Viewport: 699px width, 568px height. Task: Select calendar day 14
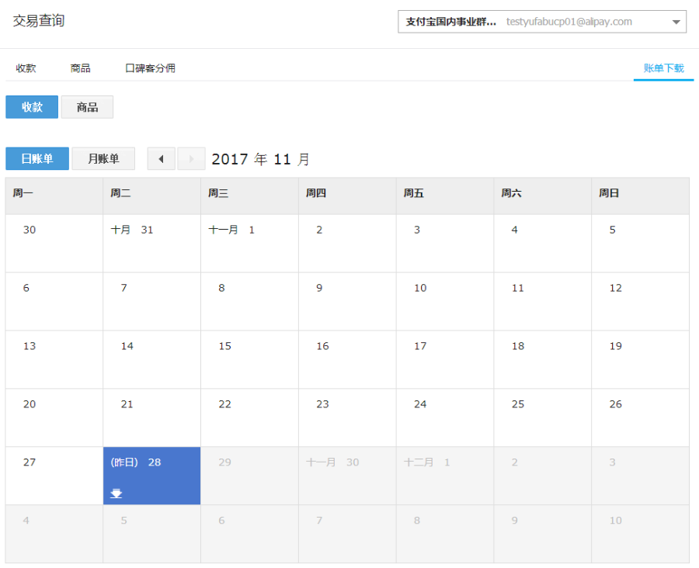(151, 359)
